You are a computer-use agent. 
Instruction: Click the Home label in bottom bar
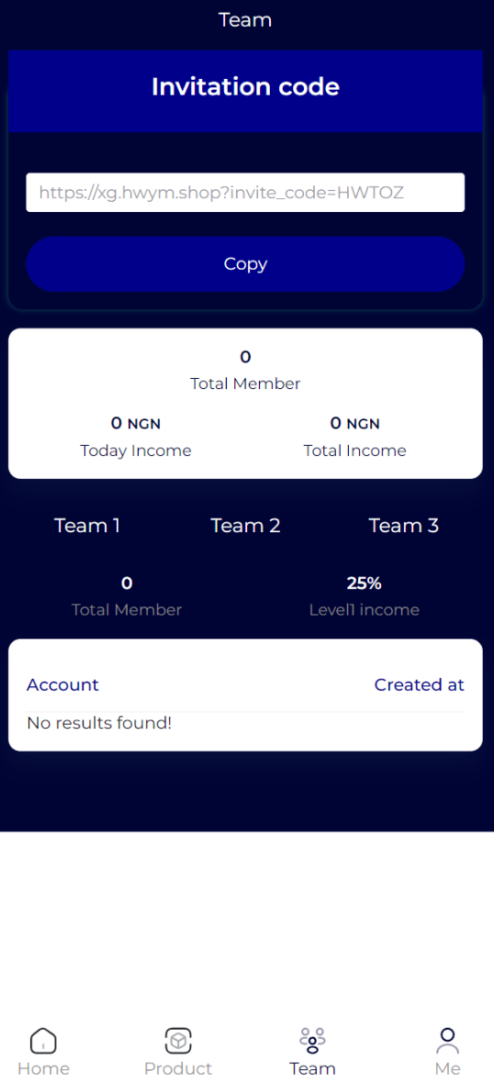tap(43, 1068)
